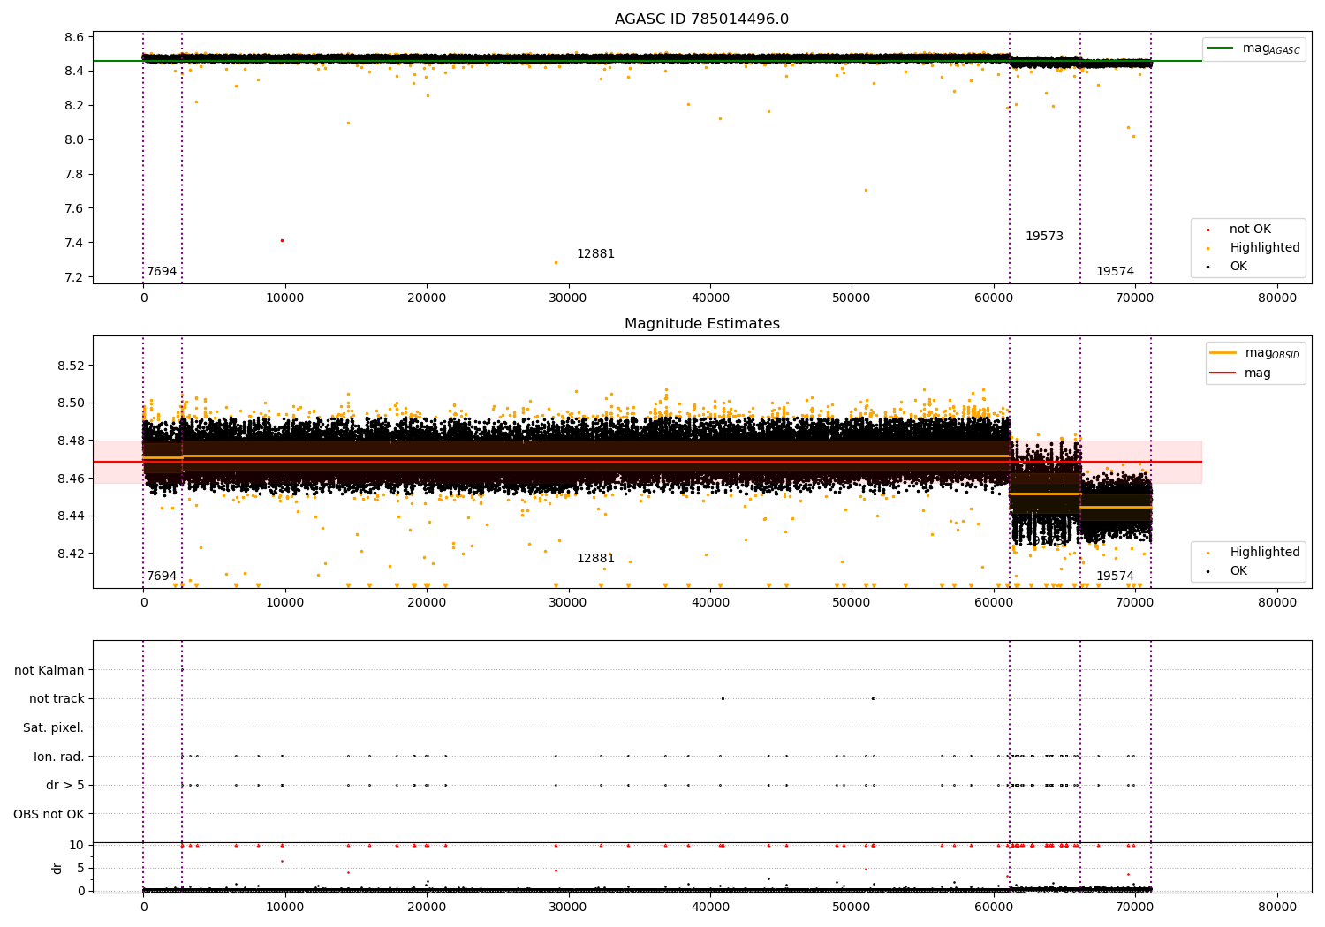The height and width of the screenshot is (927, 1325).
Task: Click the 'OBS not OK' row label
Action: click(x=49, y=814)
